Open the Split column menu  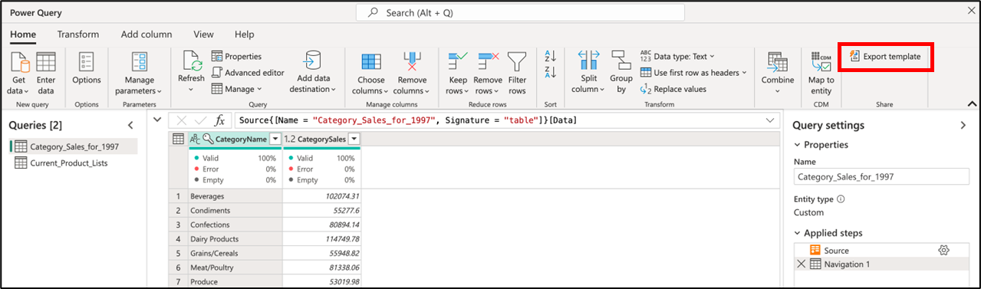tap(588, 74)
